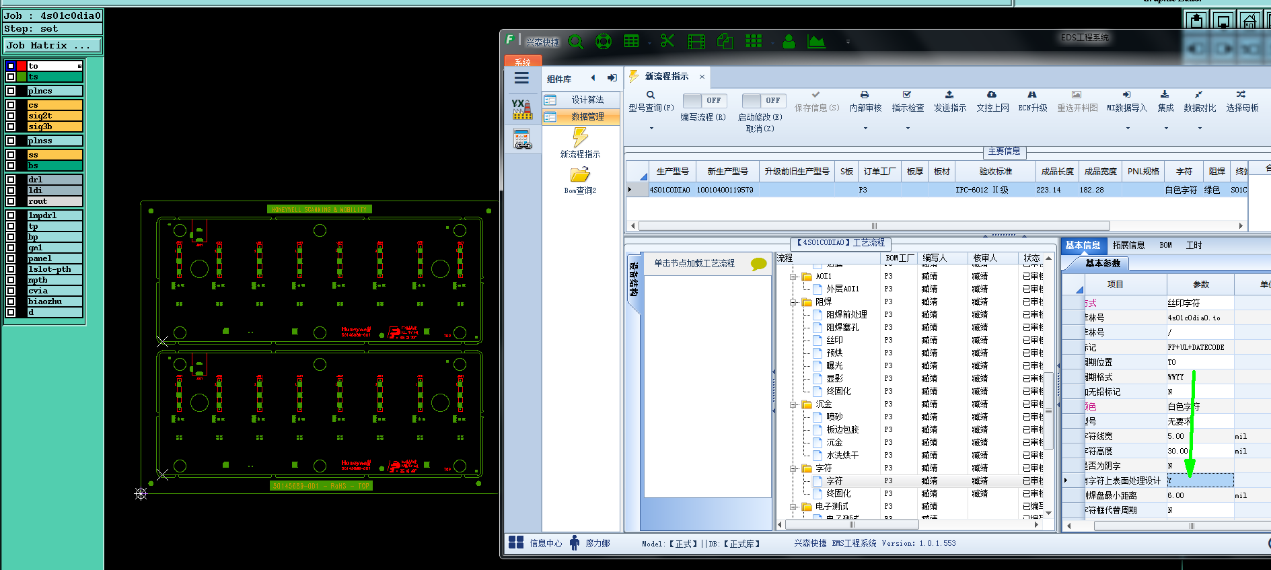Click the green magnifier search icon in EDS toolbar
The width and height of the screenshot is (1271, 570).
576,42
